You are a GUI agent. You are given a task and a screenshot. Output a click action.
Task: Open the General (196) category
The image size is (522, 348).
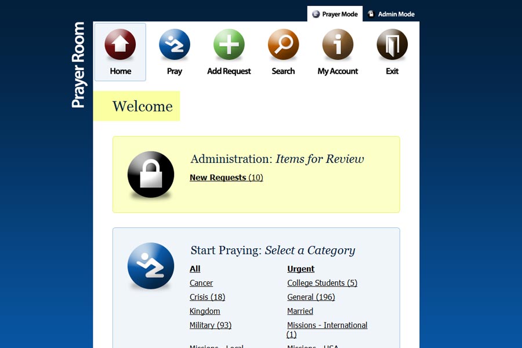[x=311, y=297]
